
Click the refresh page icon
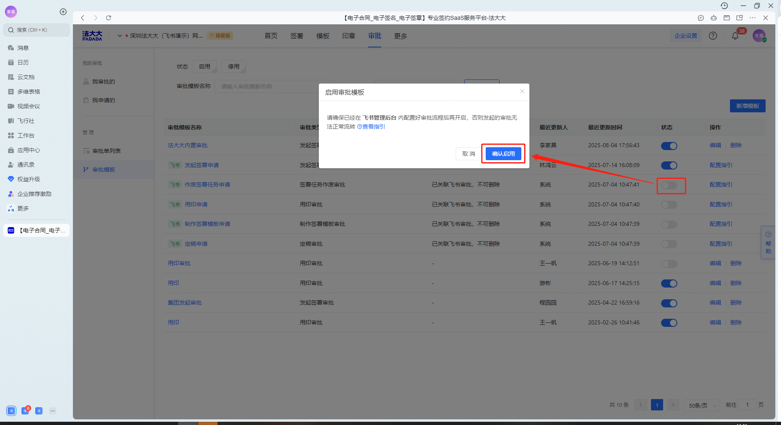tap(109, 18)
